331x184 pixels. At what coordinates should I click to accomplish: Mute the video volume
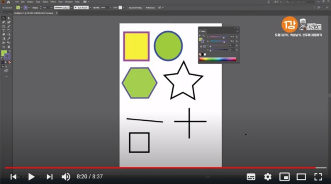point(66,176)
